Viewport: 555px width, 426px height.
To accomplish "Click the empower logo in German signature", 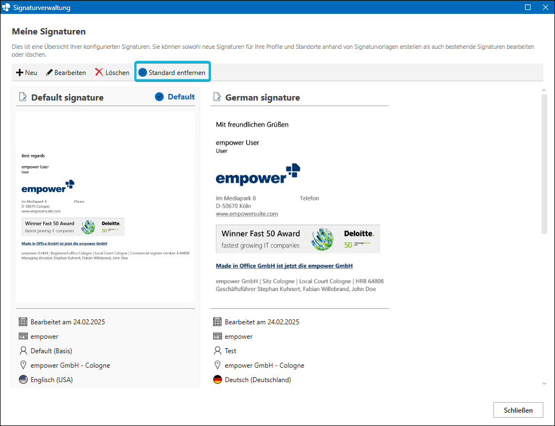I will click(258, 174).
